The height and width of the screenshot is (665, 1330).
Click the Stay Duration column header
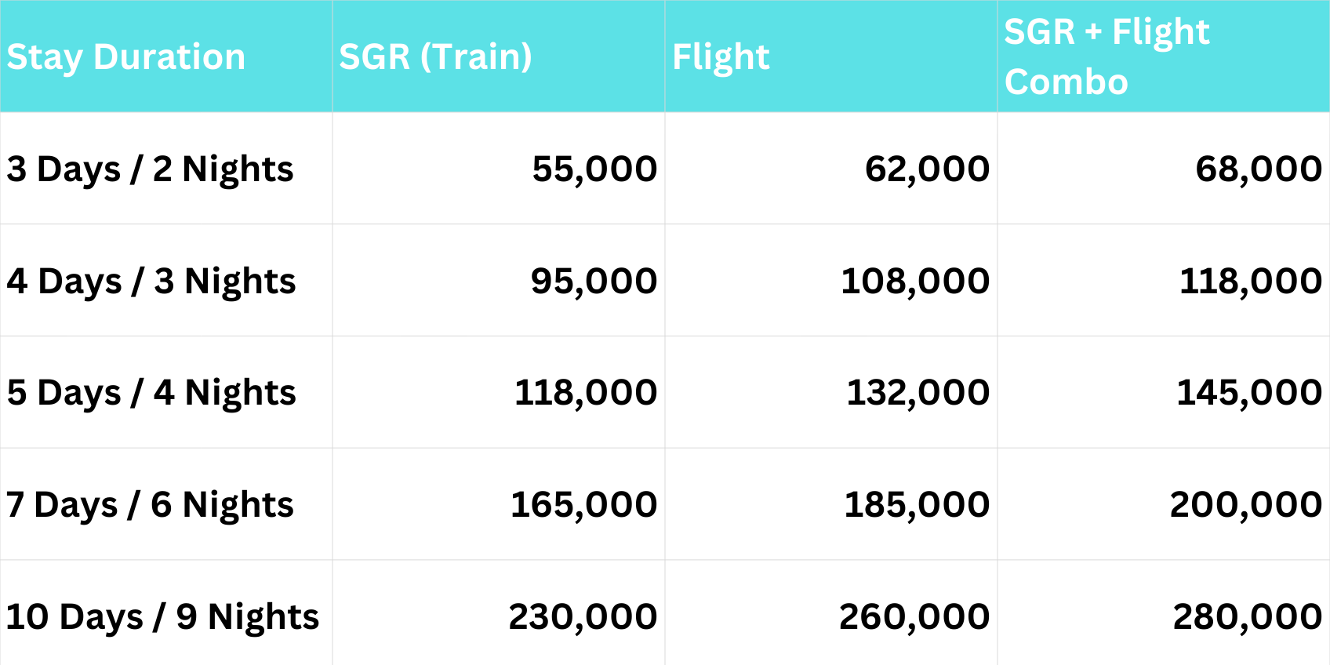126,57
